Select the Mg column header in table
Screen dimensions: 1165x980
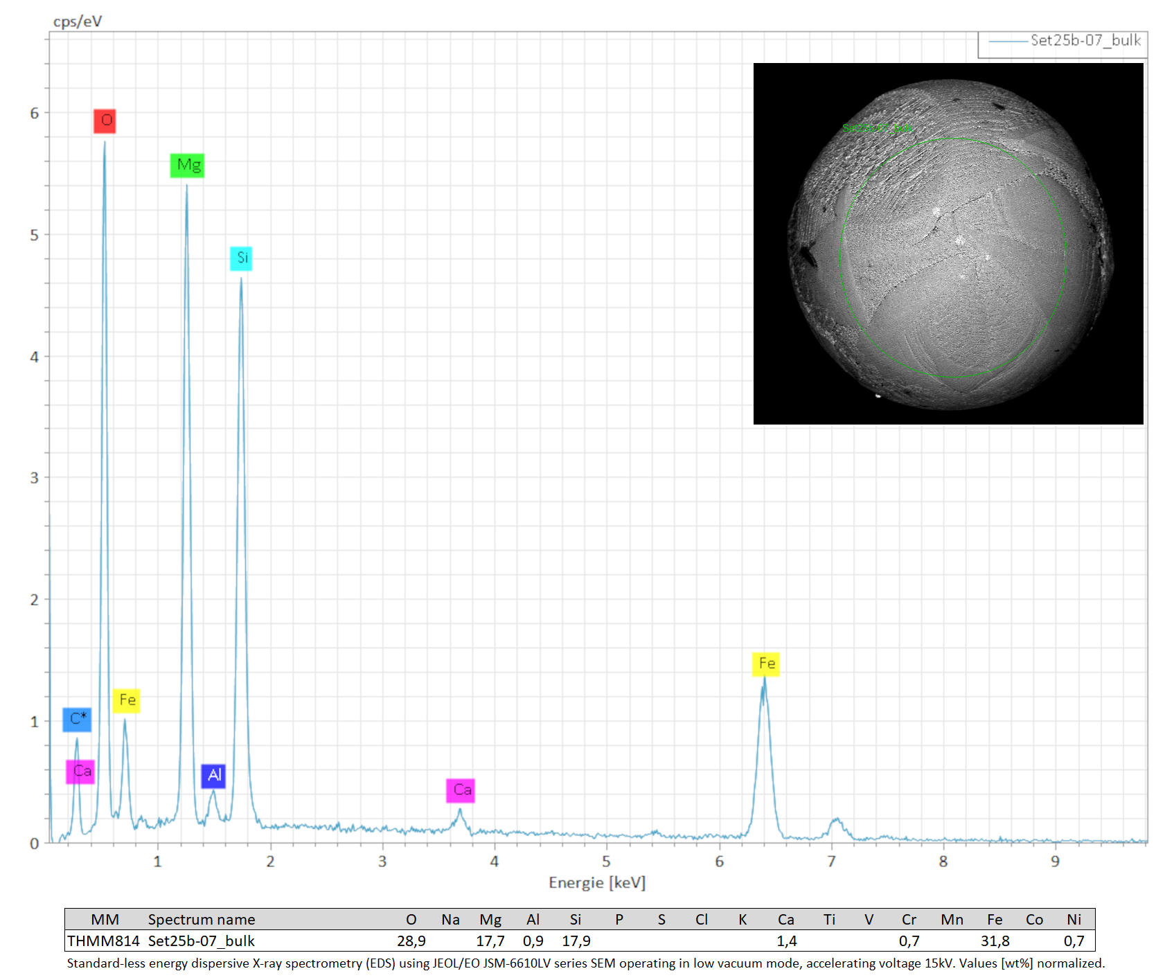pyautogui.click(x=490, y=919)
